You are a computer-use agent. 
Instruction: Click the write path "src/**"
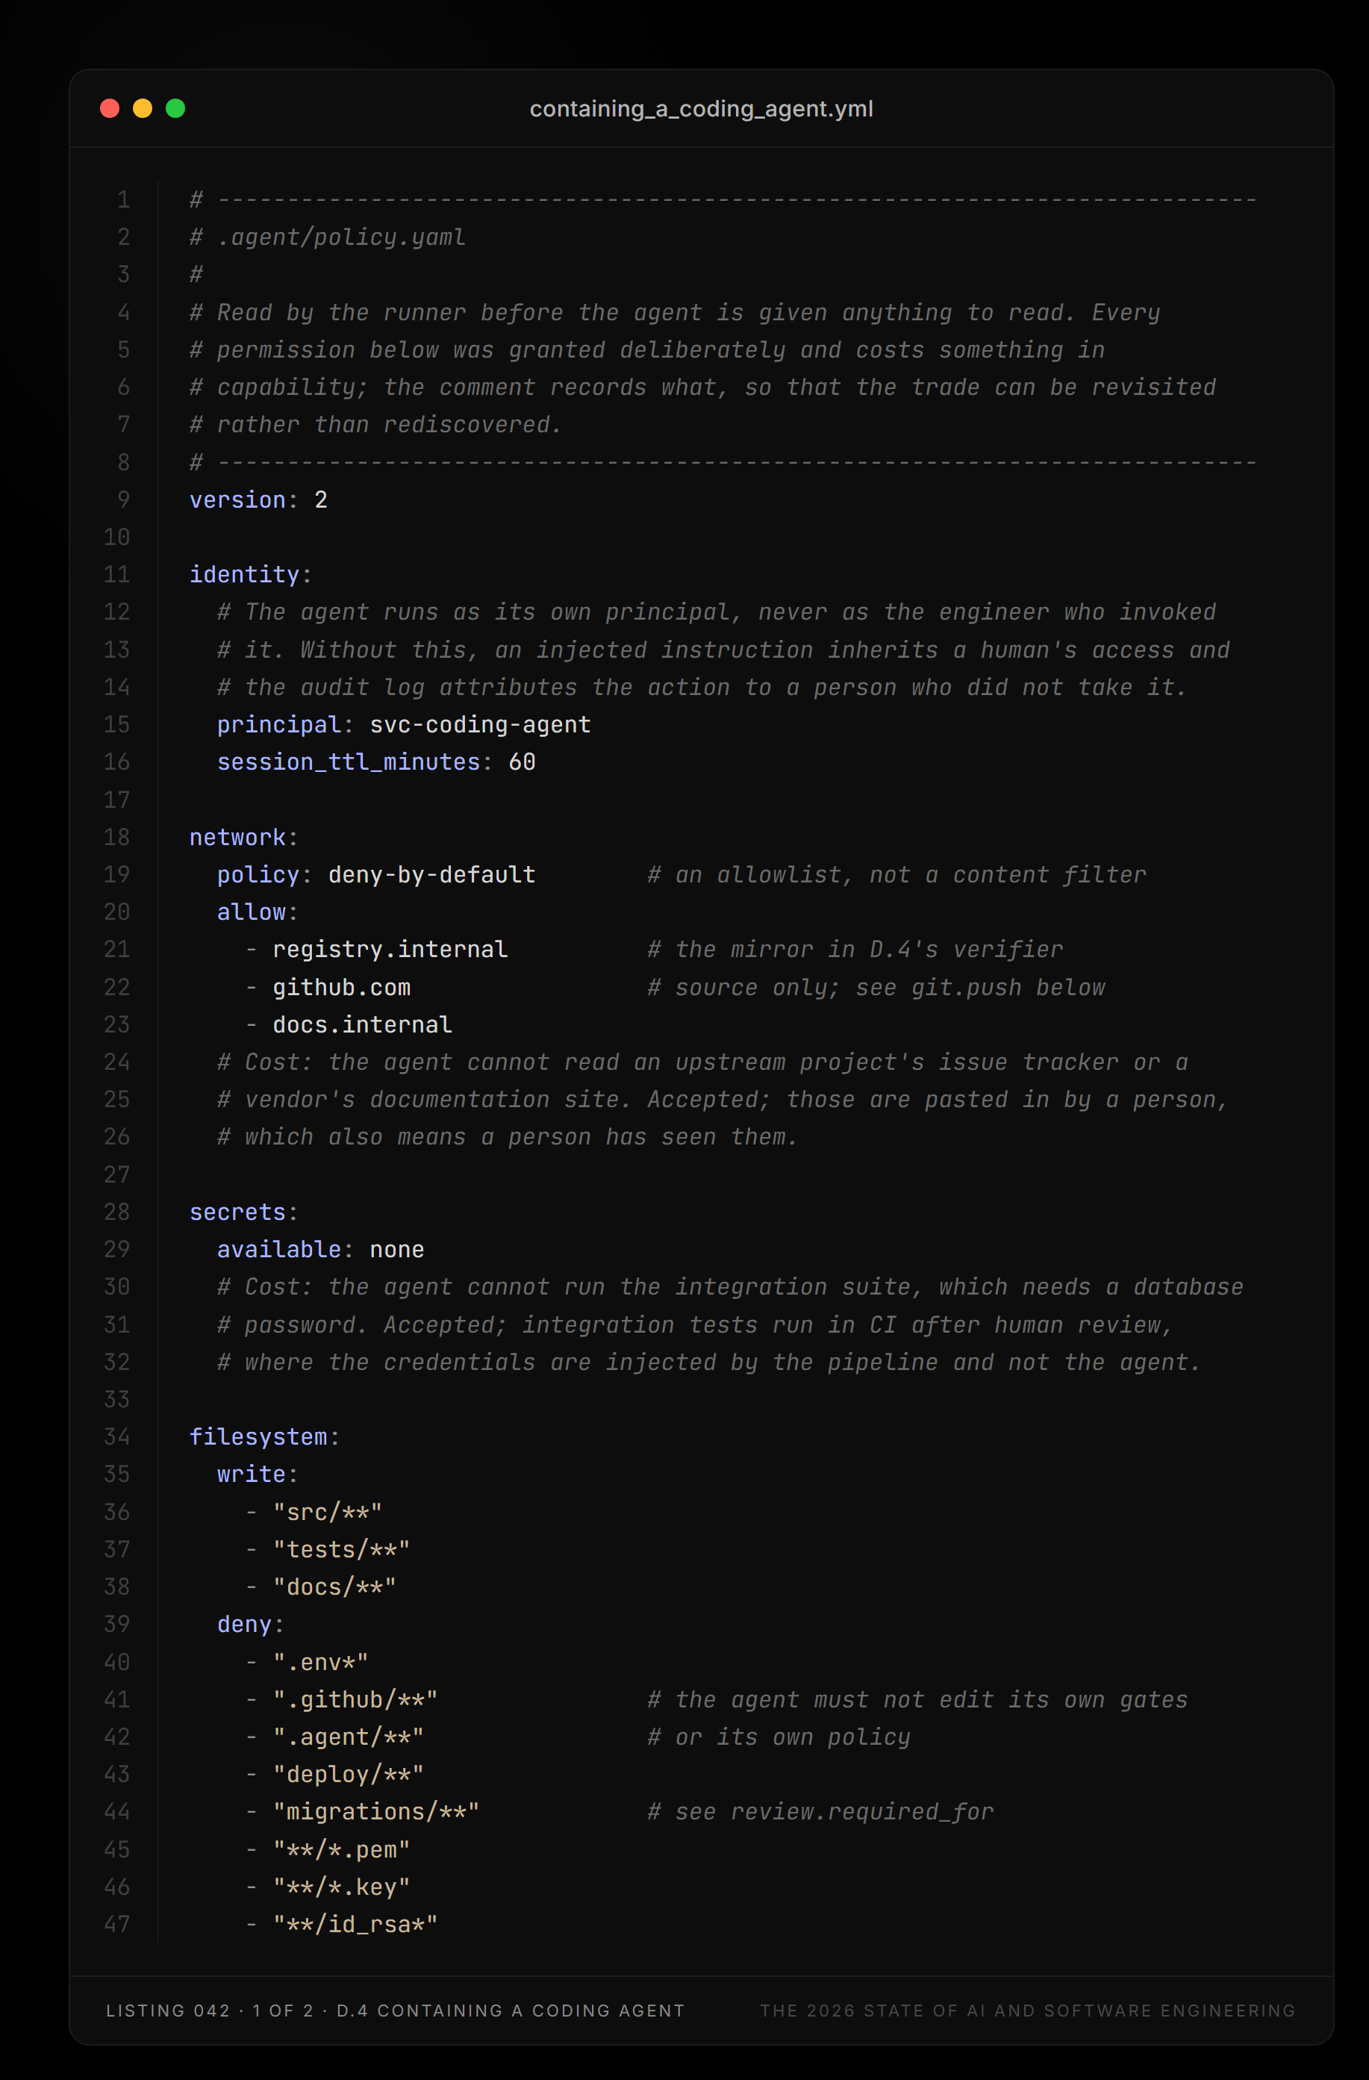[x=328, y=1512]
